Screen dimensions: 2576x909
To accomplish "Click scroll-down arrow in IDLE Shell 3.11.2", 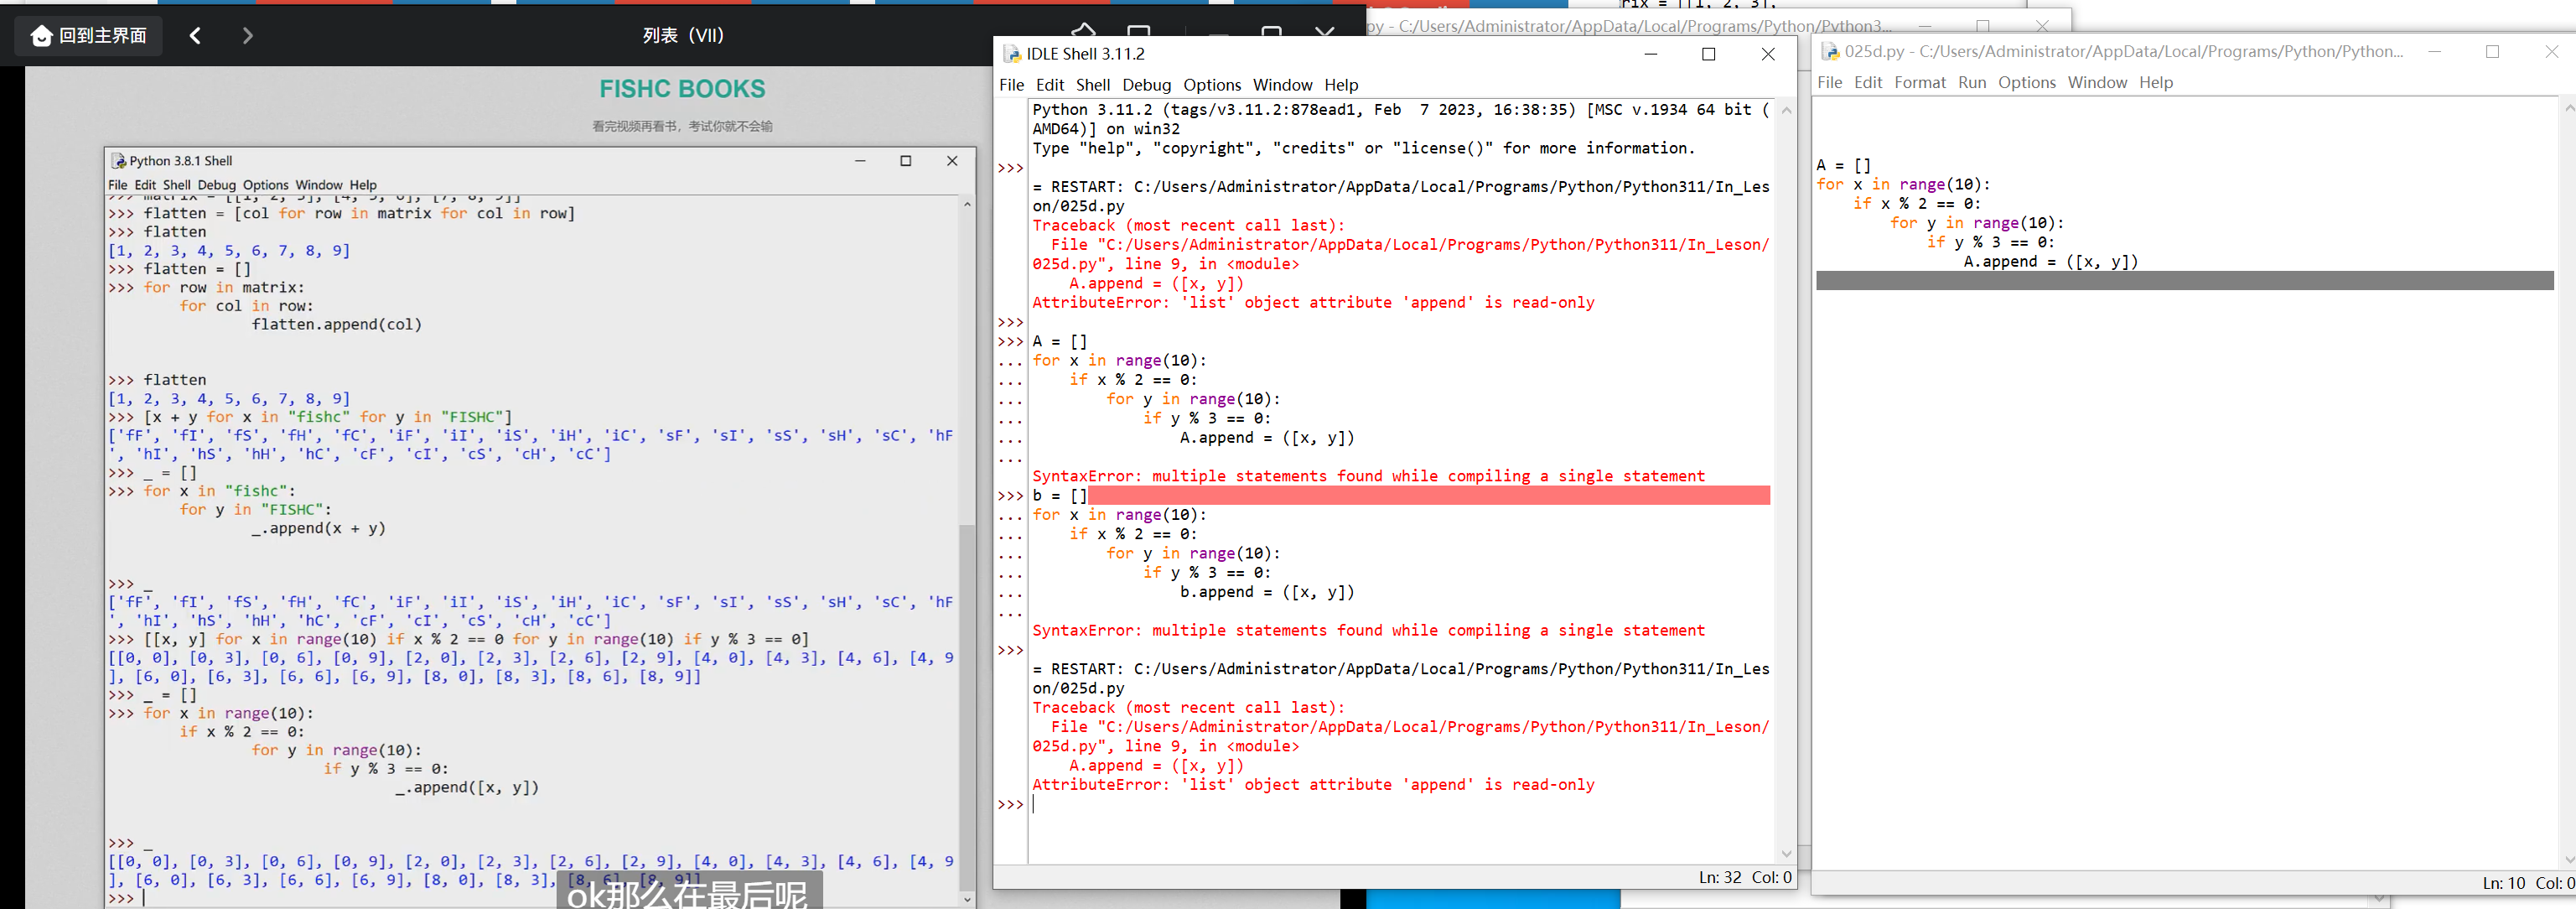I will (1786, 853).
